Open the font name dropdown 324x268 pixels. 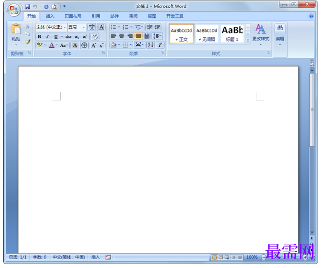pyautogui.click(x=64, y=27)
